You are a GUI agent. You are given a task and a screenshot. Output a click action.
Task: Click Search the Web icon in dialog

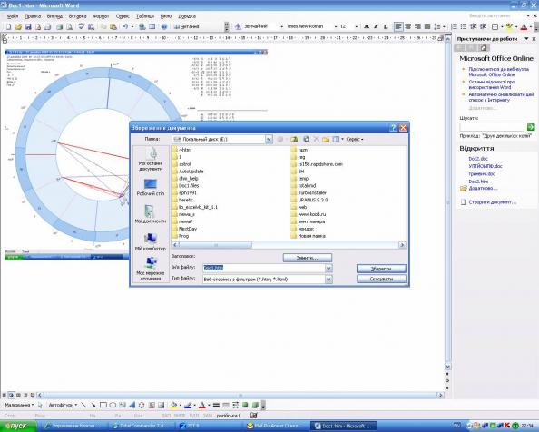307,139
